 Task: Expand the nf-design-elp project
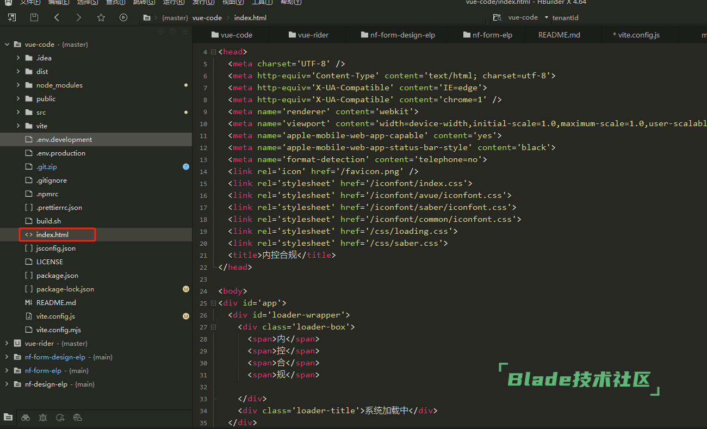7,384
